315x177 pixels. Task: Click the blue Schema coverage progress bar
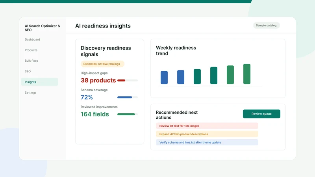(x=128, y=97)
